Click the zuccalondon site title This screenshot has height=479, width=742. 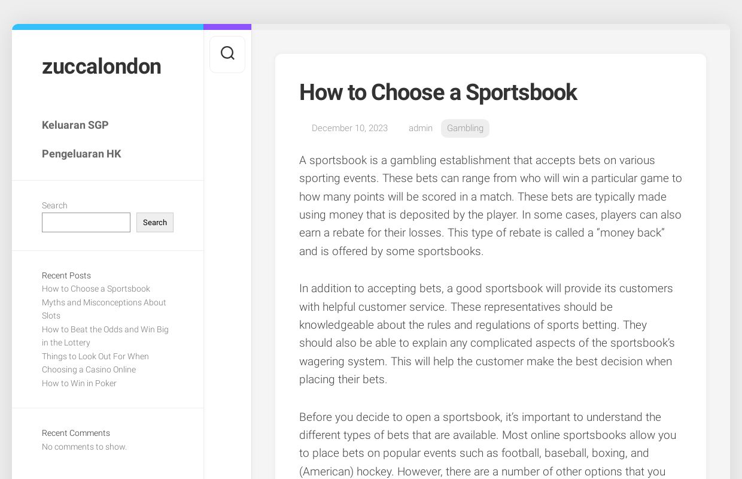(101, 66)
